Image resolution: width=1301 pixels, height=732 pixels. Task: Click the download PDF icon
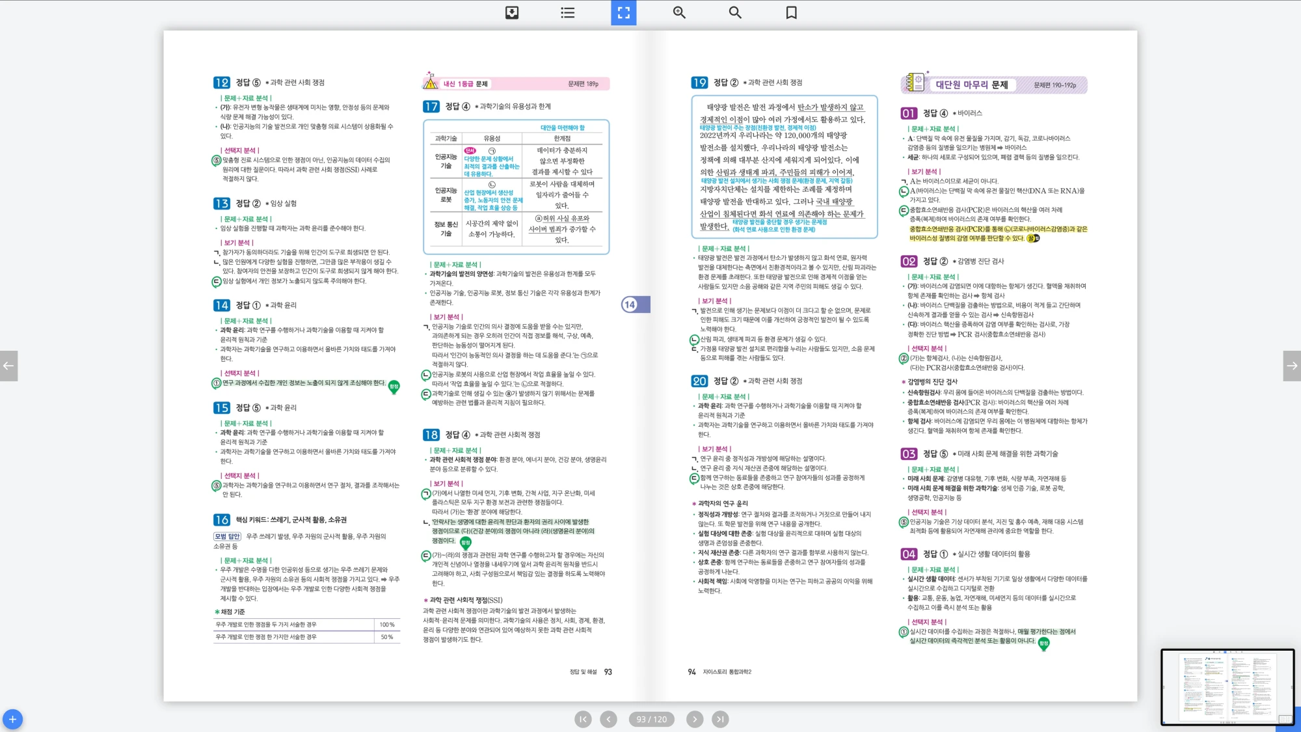[x=512, y=12]
